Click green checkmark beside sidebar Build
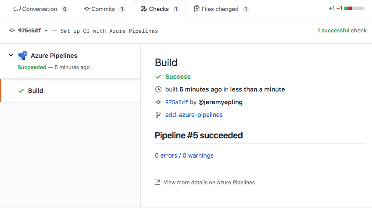Screen dimensions: 372x208 [21, 91]
